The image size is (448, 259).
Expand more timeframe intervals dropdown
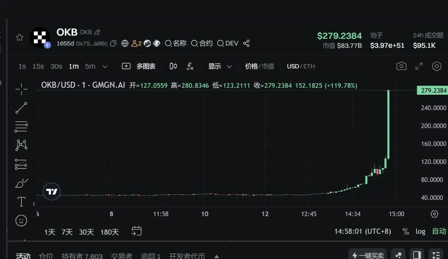105,67
